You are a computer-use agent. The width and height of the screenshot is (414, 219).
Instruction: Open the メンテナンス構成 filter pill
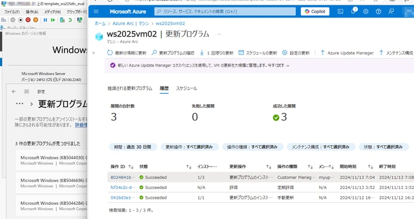click(320, 147)
